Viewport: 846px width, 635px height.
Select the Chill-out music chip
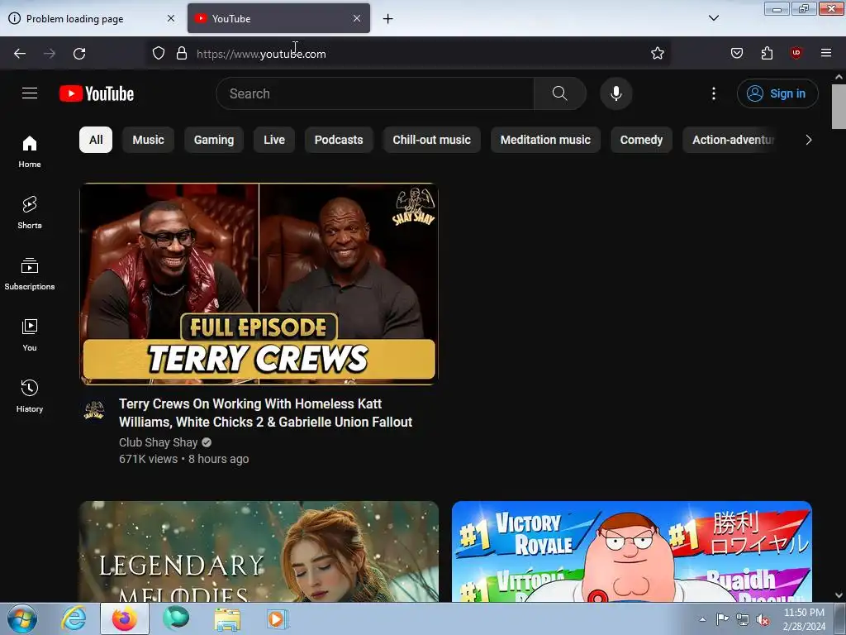click(431, 140)
